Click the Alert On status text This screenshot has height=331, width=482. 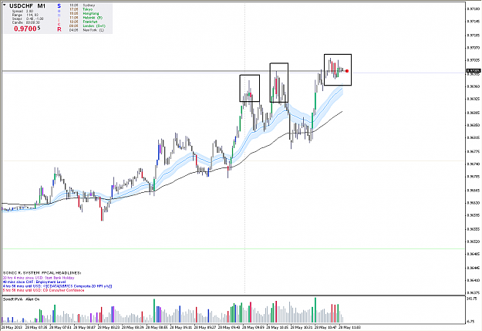[x=32, y=299]
